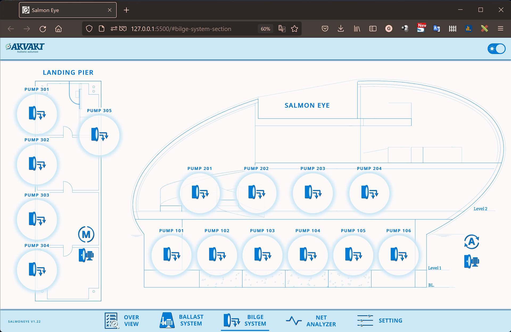Click the AKVAKT holistic solution logo
This screenshot has height=332, width=511.
coord(25,48)
